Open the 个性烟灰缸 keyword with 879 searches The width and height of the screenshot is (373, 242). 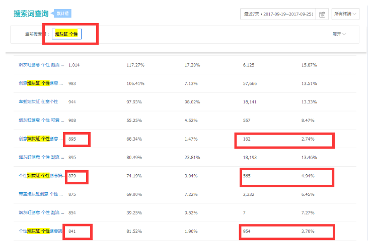click(x=41, y=176)
